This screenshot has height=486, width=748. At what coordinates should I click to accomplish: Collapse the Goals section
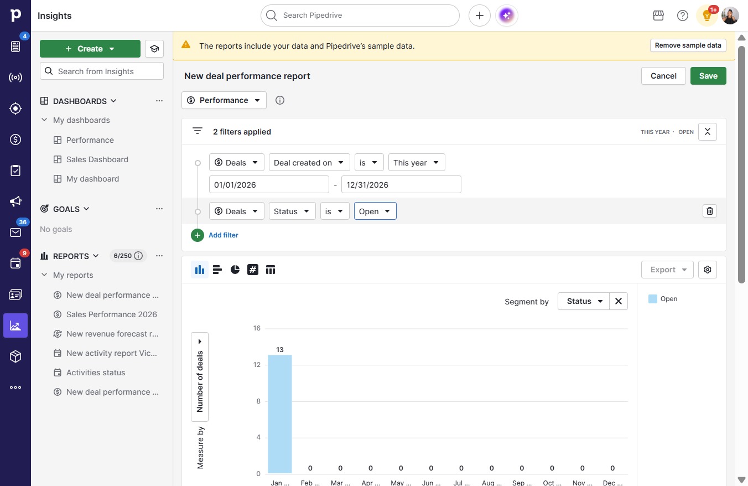click(x=86, y=209)
